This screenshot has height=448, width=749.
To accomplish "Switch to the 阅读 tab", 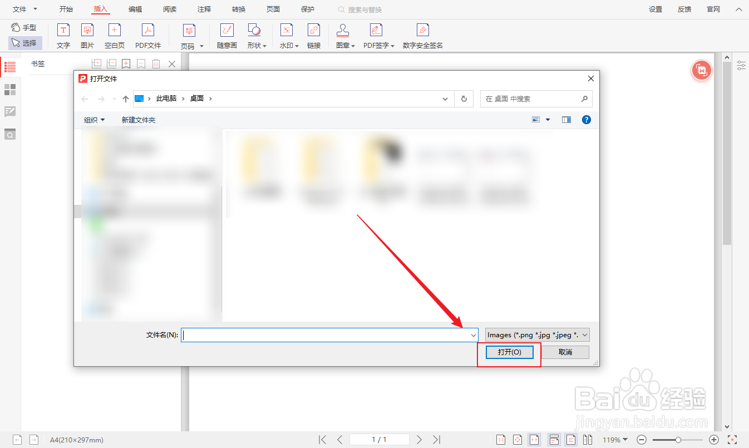I will 170,9.
